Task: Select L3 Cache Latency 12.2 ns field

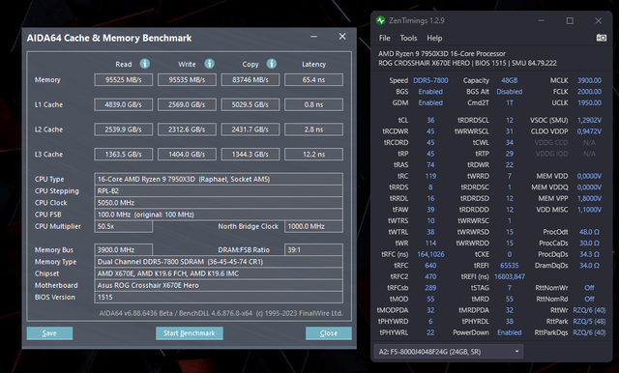Action: point(313,155)
